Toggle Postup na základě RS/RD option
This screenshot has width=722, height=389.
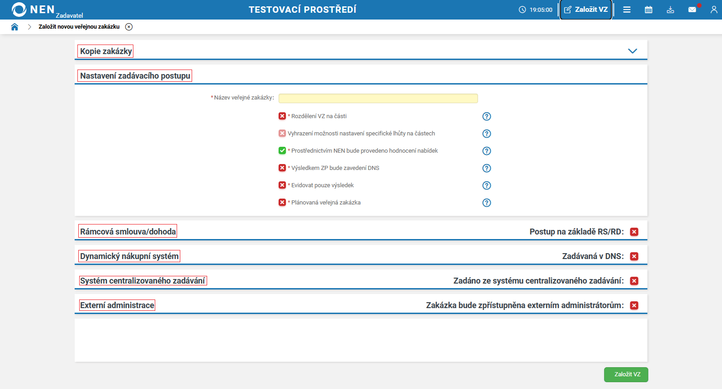(634, 232)
